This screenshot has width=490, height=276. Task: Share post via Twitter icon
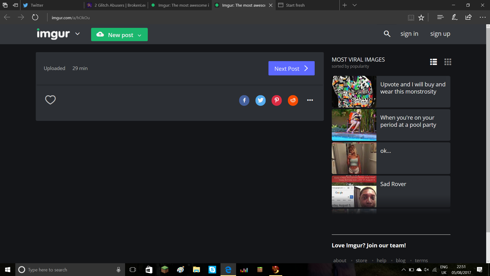261,100
